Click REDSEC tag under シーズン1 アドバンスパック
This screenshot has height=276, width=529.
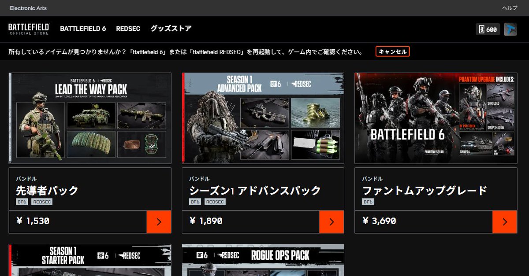[215, 202]
